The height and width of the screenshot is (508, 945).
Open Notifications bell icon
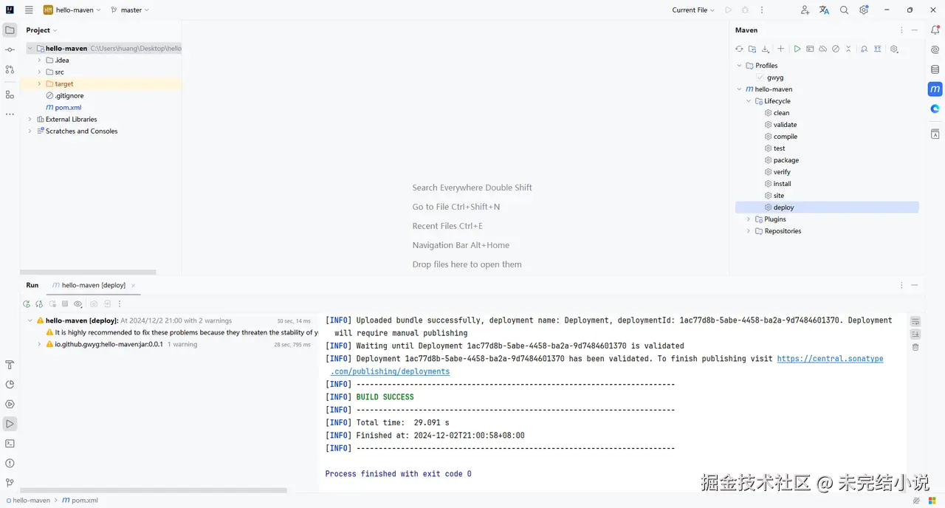pos(935,30)
